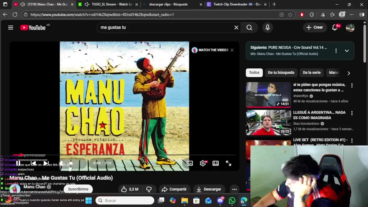Clear the search text with the X
The image size is (368, 207).
click(236, 28)
